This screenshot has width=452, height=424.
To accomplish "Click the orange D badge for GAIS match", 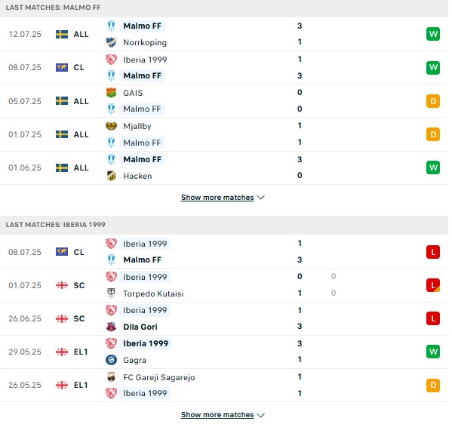I will pyautogui.click(x=433, y=101).
